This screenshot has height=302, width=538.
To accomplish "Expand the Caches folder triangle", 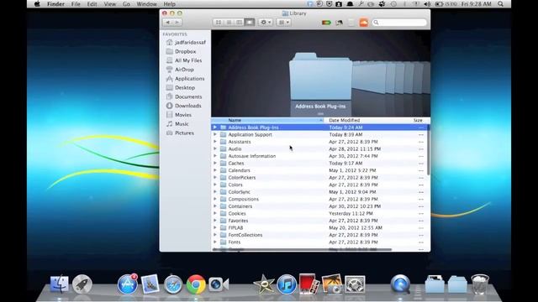I will point(215,164).
